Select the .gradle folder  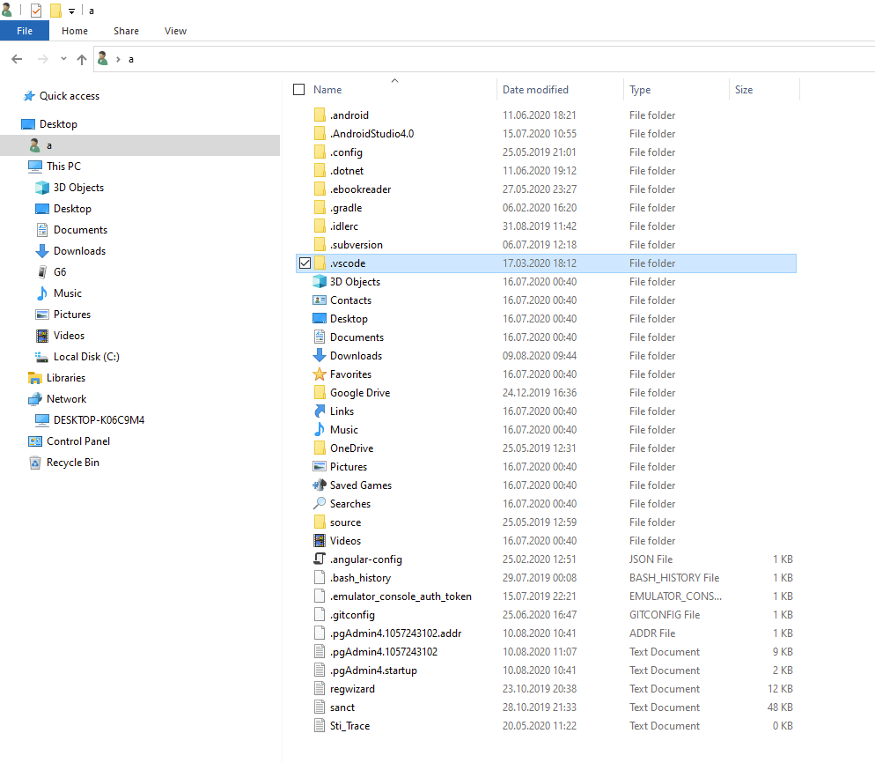(x=346, y=208)
